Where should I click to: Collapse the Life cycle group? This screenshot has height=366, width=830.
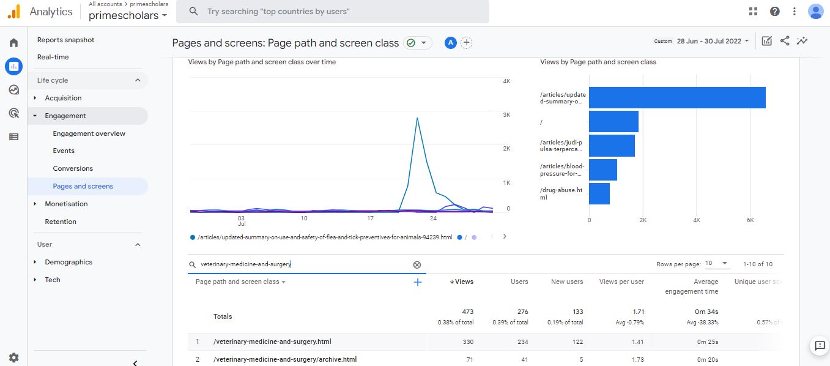click(x=138, y=80)
